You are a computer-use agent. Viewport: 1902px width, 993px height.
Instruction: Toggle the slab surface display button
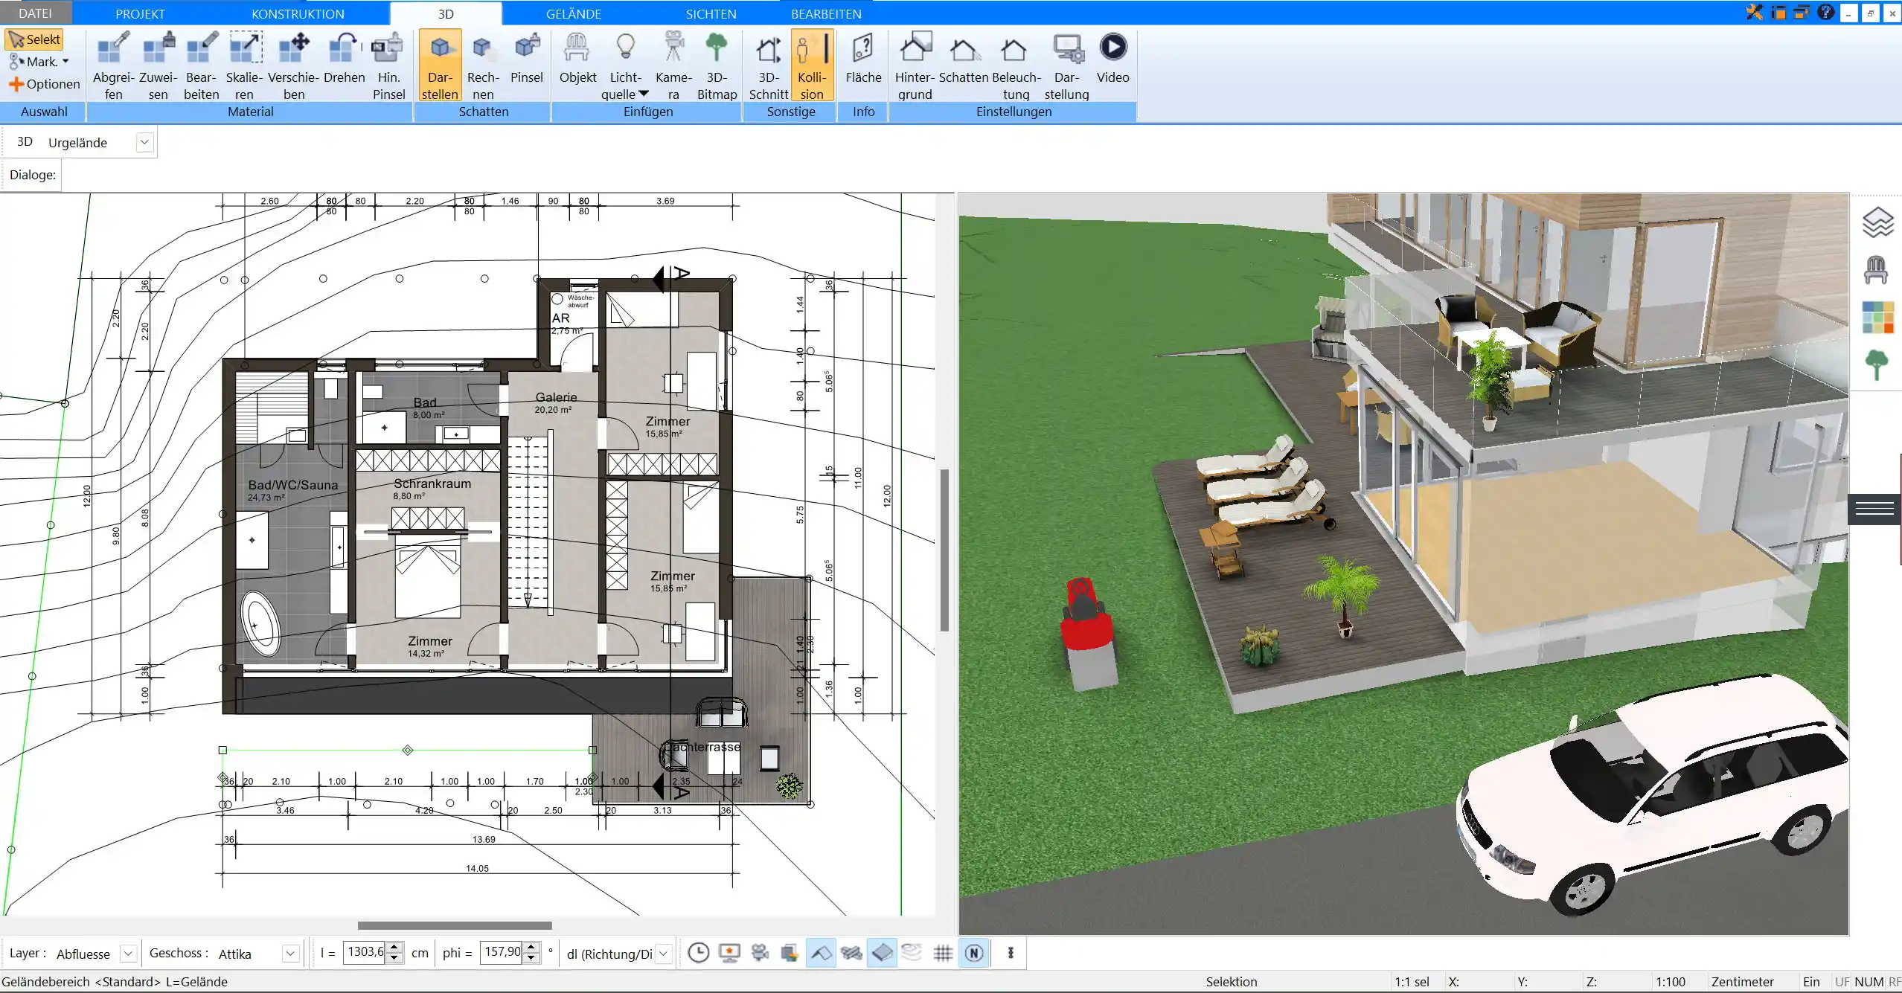pyautogui.click(x=882, y=953)
